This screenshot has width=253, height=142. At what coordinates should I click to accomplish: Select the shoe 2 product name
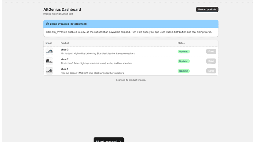pyautogui.click(x=64, y=59)
